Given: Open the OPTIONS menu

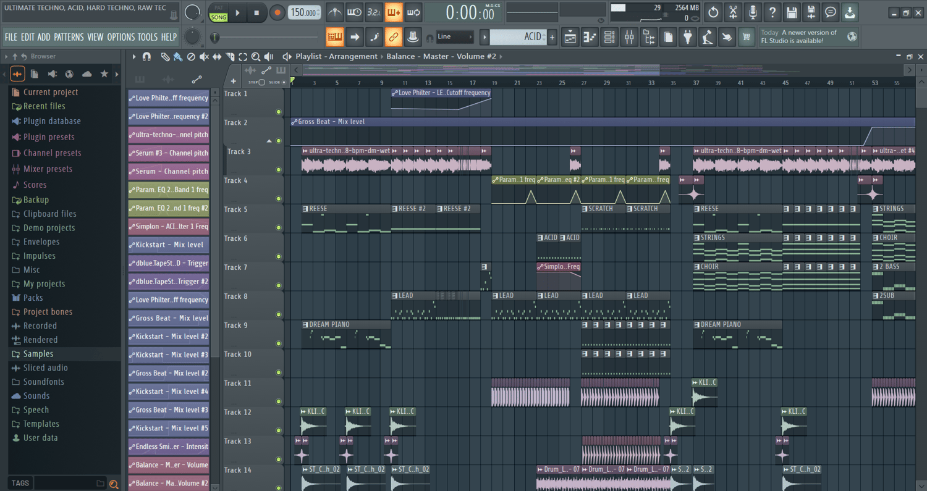Looking at the screenshot, I should point(121,37).
